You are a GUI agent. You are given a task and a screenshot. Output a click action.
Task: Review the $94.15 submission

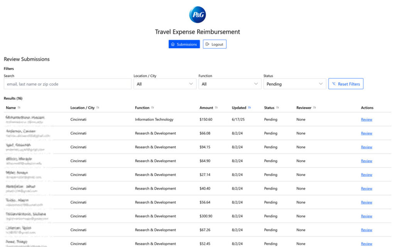(366, 147)
